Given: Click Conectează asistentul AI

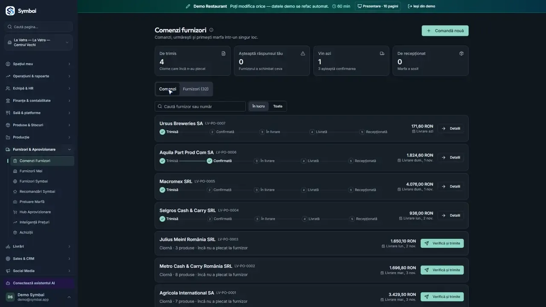Looking at the screenshot, I should coord(39,283).
